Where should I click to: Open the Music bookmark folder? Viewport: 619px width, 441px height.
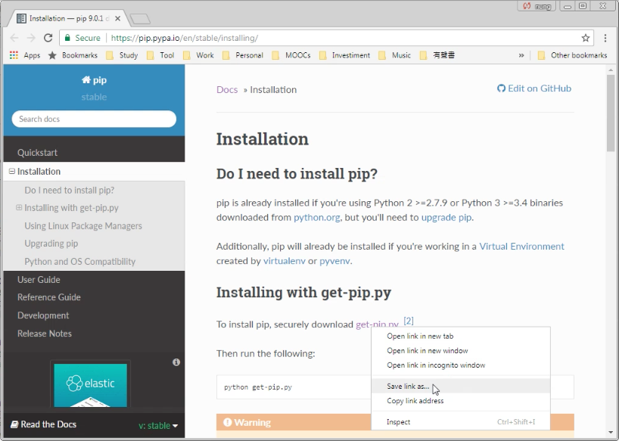394,55
